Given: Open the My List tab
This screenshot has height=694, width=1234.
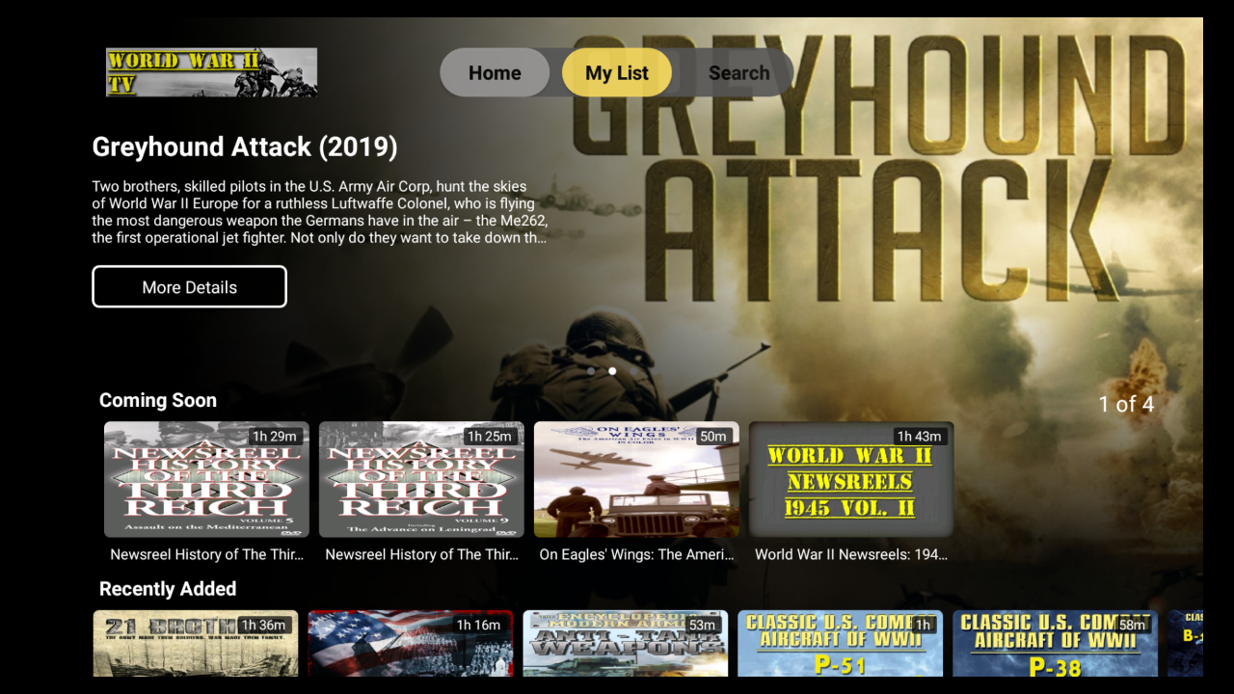Looking at the screenshot, I should (617, 72).
